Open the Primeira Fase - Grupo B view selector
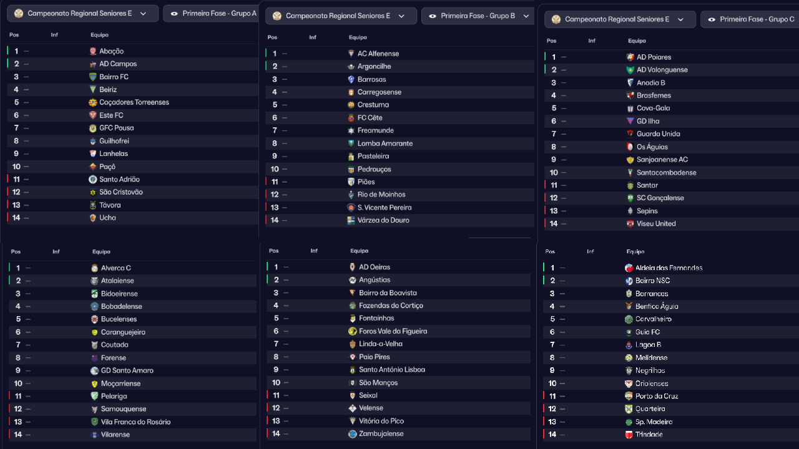The image size is (799, 449). click(x=478, y=16)
